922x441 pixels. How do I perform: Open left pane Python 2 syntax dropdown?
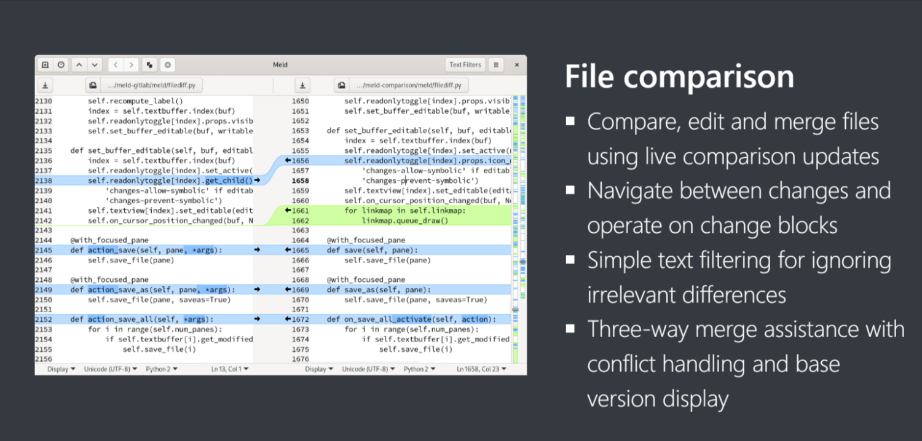point(162,369)
